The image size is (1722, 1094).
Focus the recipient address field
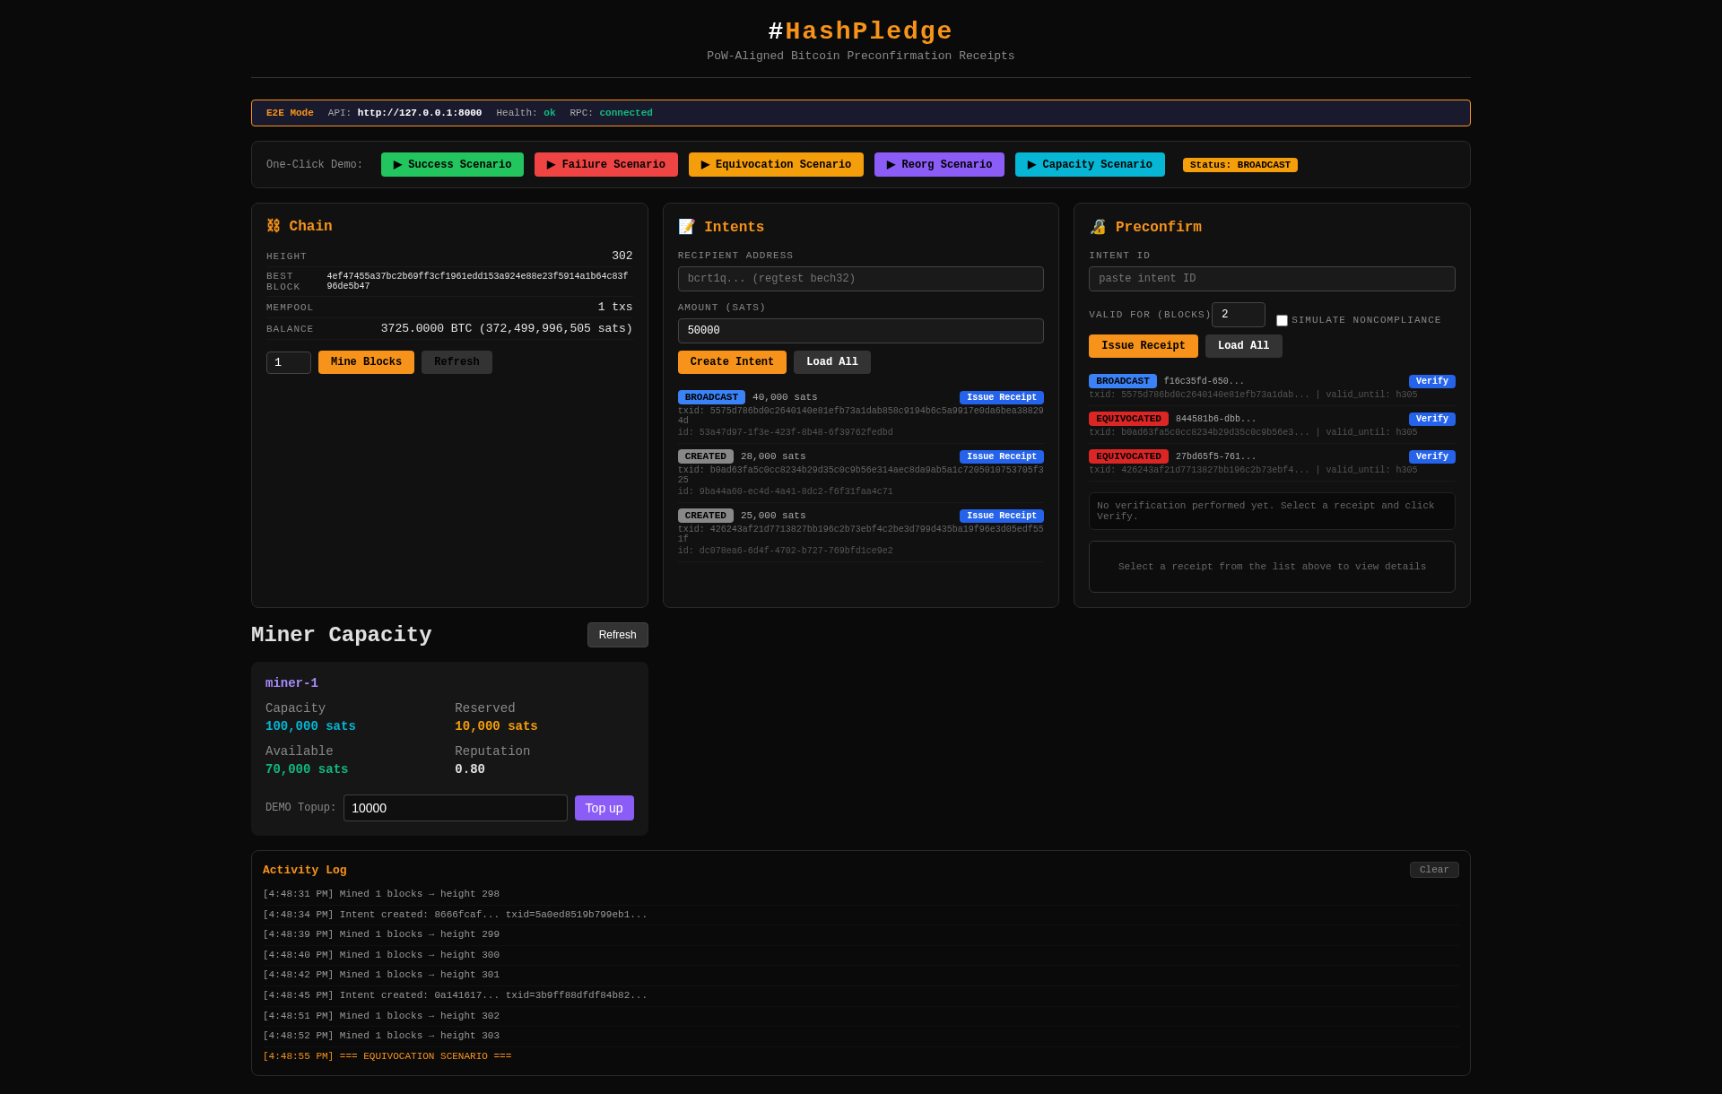click(x=860, y=279)
